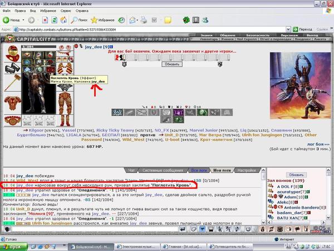Click the browser Stop icon
Viewport: 334px width, 251px height.
coord(45,20)
